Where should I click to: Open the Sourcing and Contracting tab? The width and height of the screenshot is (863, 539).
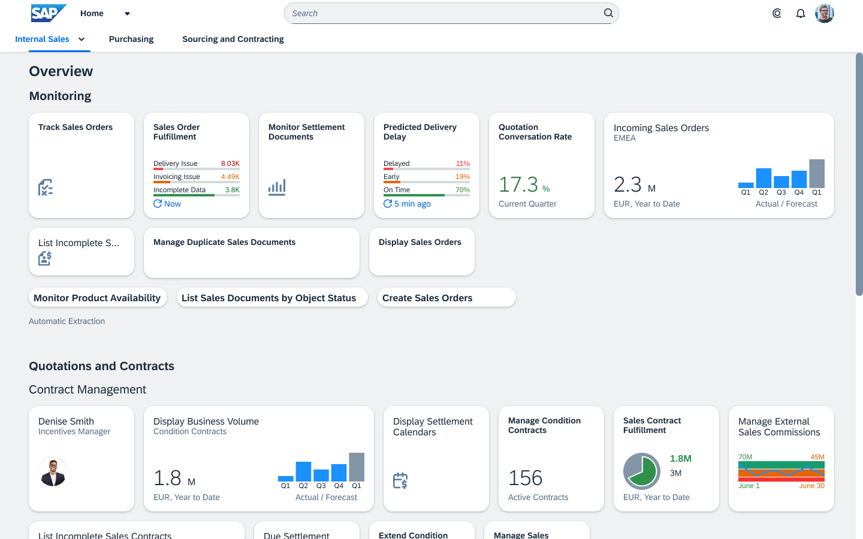tap(233, 39)
